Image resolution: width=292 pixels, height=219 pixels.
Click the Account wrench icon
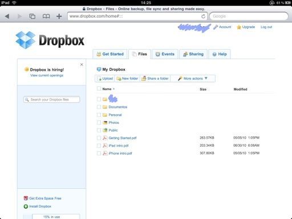(216, 27)
